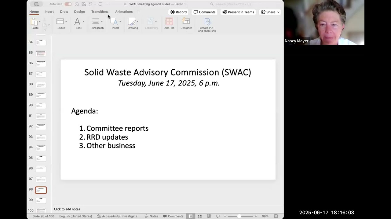The image size is (391, 219).
Task: Expand the Drawing dropdown arrow
Action: 137,21
